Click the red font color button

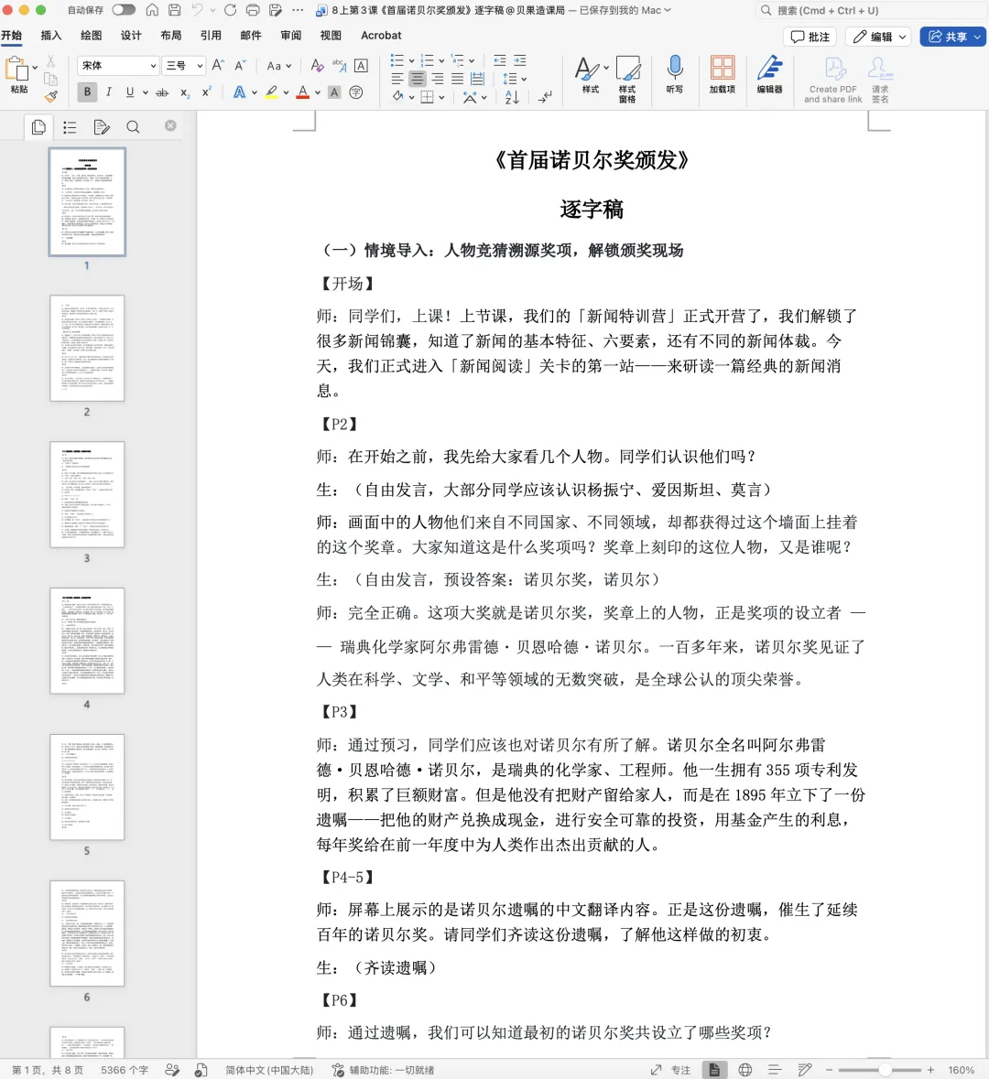click(303, 92)
